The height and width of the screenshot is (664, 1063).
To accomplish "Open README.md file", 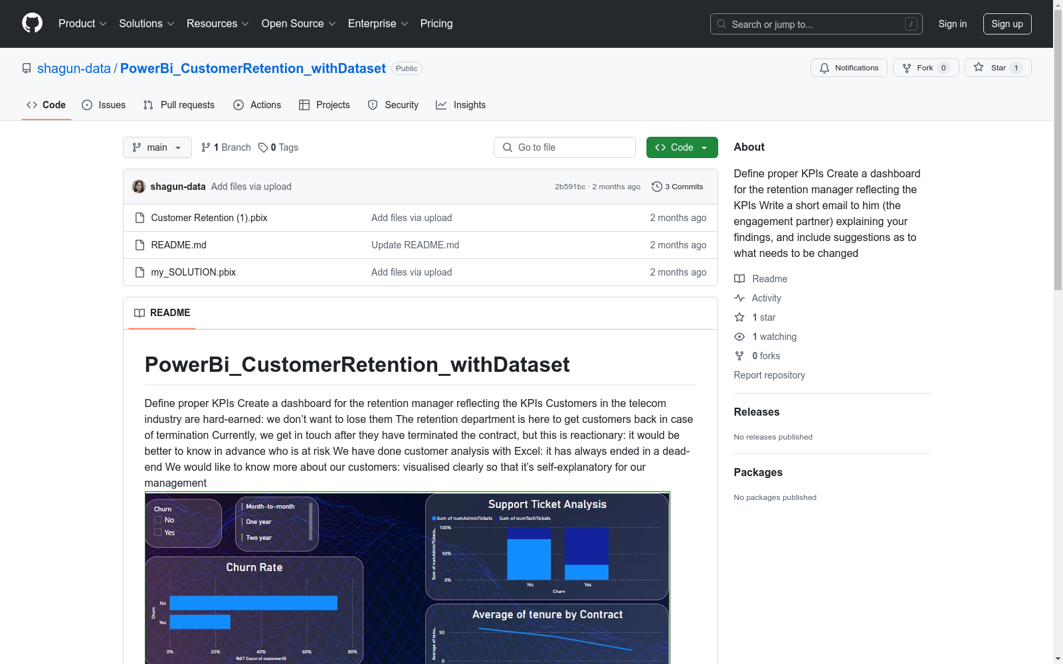I will 179,245.
